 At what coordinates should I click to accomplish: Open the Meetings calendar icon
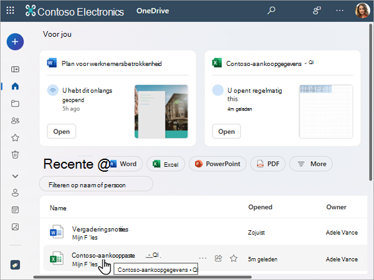[x=15, y=210]
